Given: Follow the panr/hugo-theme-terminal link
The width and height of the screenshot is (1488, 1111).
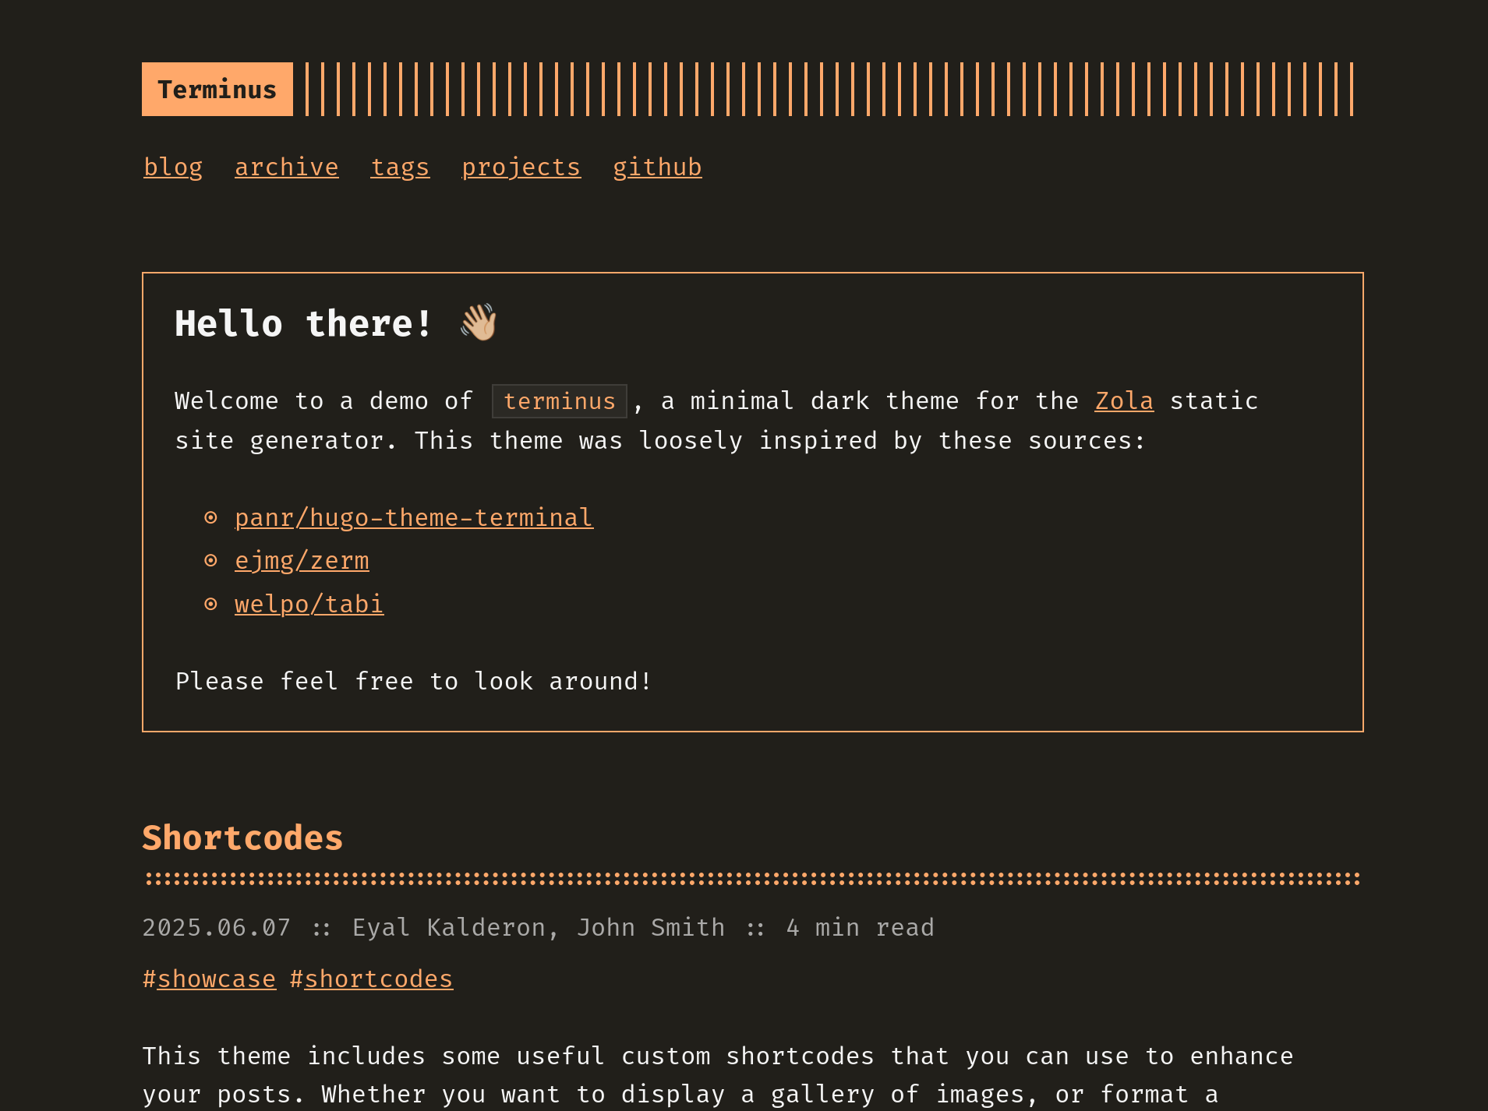Looking at the screenshot, I should (x=414, y=517).
